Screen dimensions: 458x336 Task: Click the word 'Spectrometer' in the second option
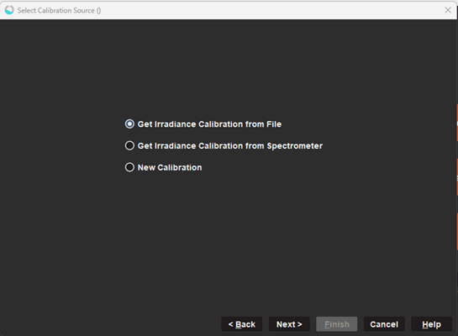(x=295, y=146)
